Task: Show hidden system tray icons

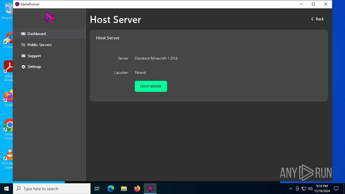Action: pyautogui.click(x=291, y=189)
